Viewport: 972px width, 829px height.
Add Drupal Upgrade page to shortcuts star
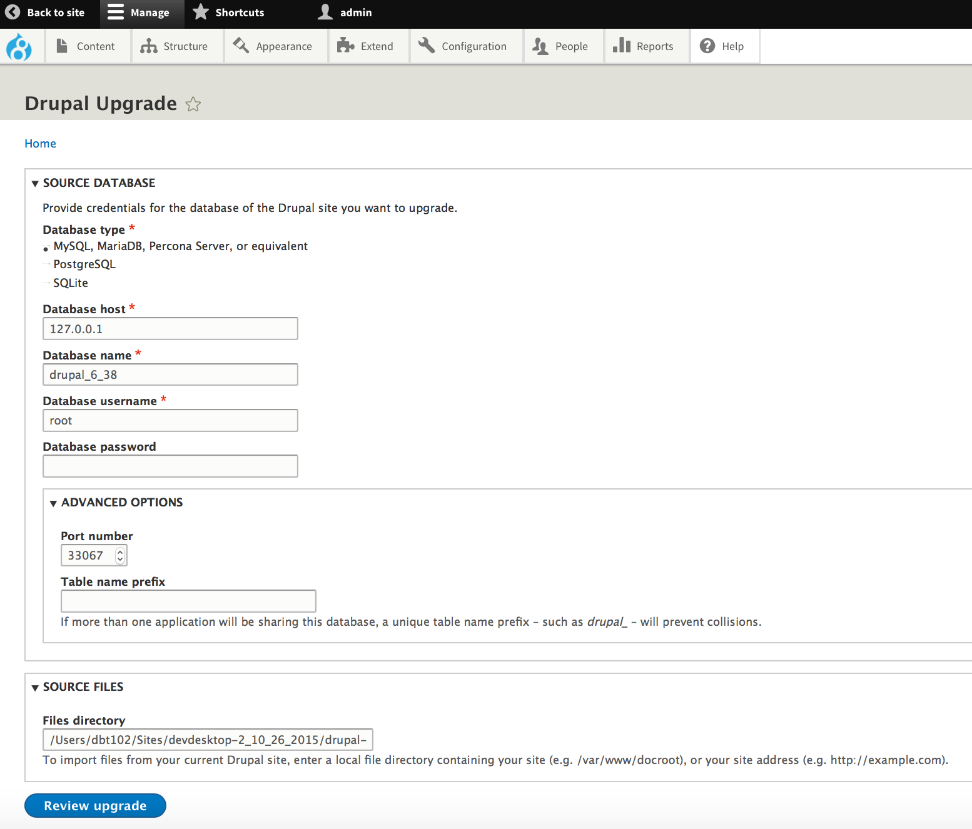tap(193, 104)
